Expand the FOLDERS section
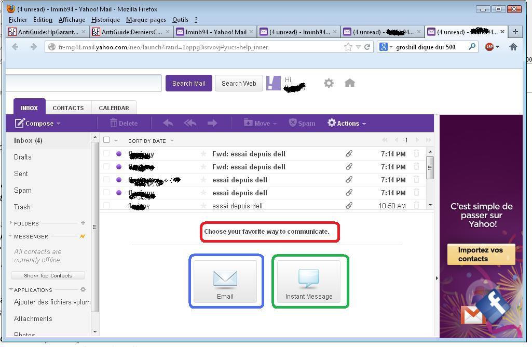This screenshot has height=347, width=532. (x=11, y=223)
